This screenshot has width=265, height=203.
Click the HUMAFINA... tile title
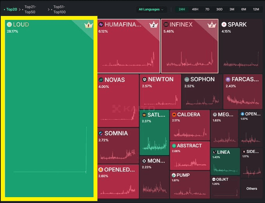point(123,25)
